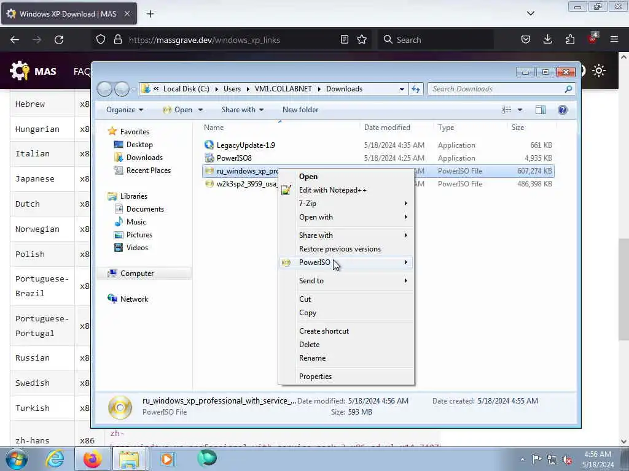Screen dimensions: 629x471
Task: Select the 7-Zip context menu entry
Action: point(346,204)
